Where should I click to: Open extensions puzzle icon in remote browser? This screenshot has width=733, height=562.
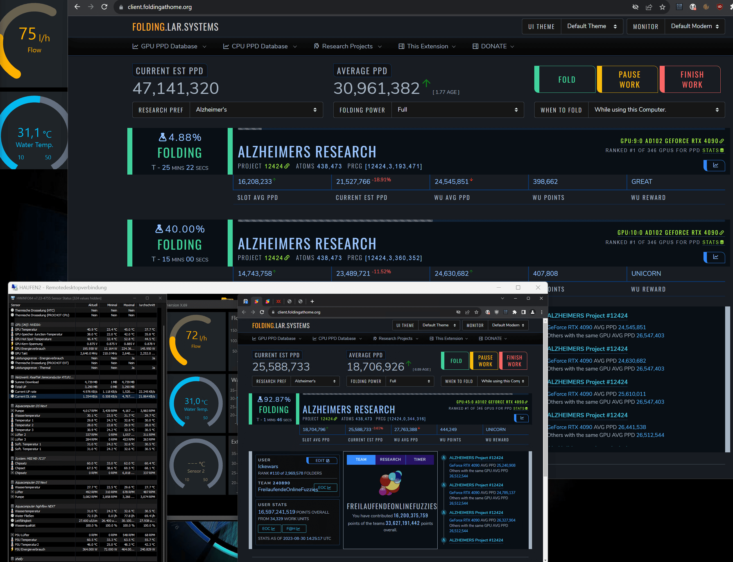(514, 312)
